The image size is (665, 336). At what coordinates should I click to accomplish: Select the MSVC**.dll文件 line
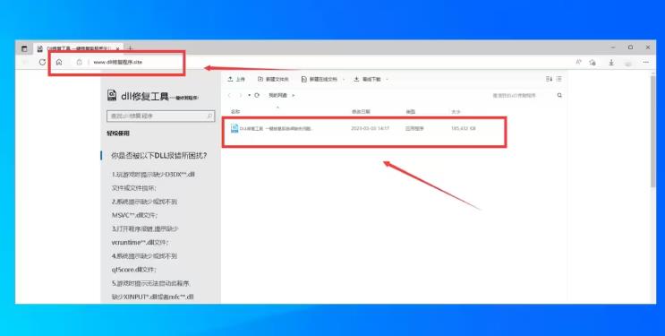[134, 215]
